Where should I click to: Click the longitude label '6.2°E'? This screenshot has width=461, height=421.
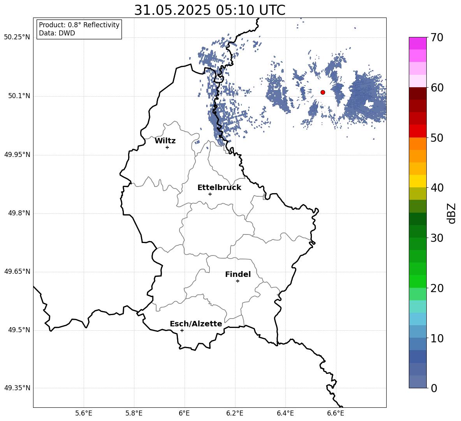pyautogui.click(x=235, y=414)
